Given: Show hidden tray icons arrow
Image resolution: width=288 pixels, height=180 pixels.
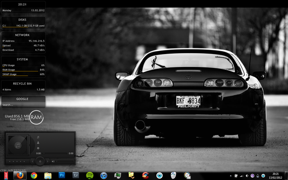Looking at the screenshot, I should tap(231, 176).
